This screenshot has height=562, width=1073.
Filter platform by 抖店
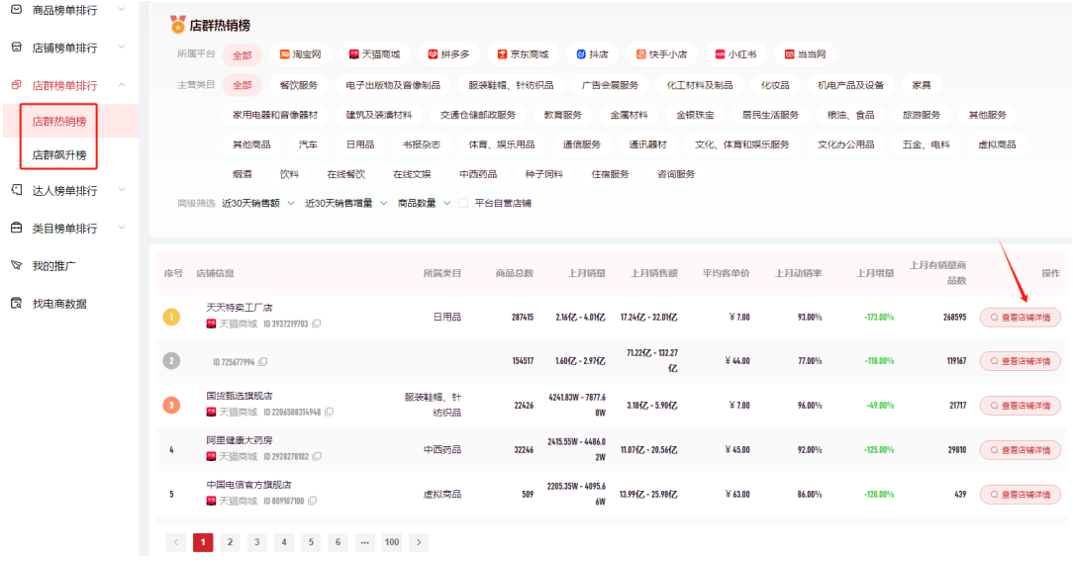592,54
